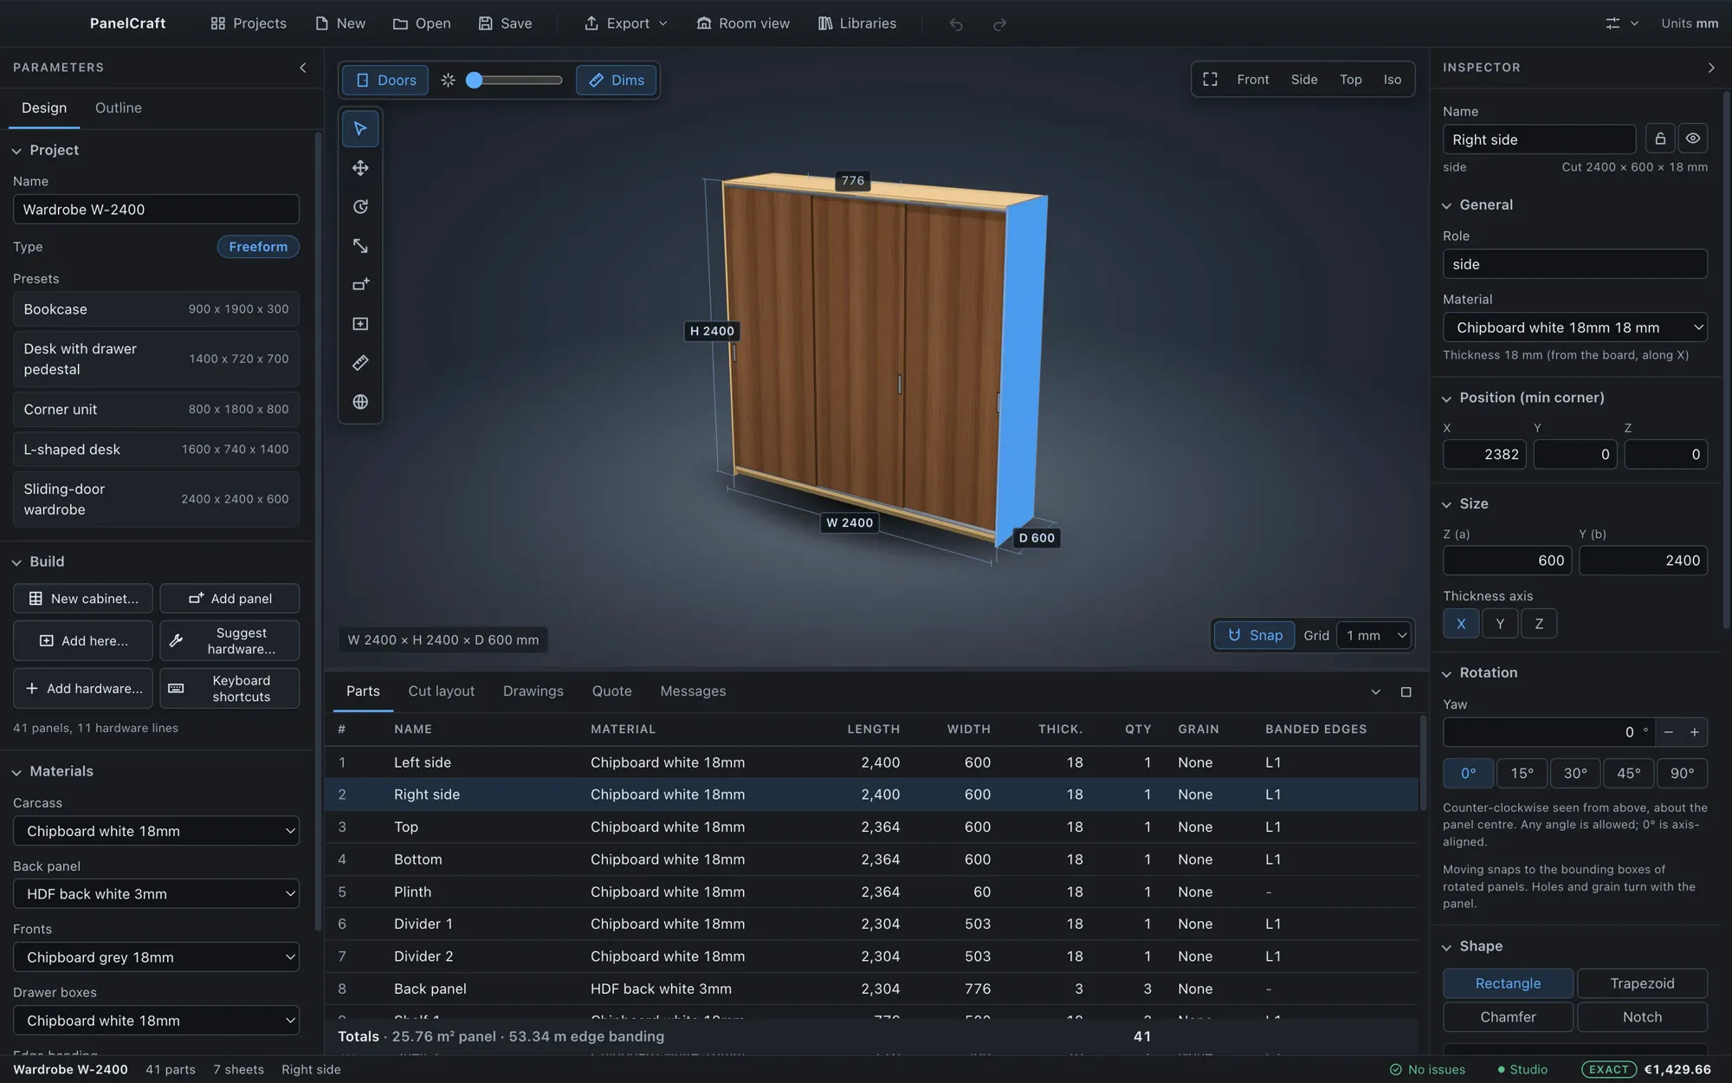Click the globe icon tool
The height and width of the screenshot is (1083, 1732).
click(360, 402)
